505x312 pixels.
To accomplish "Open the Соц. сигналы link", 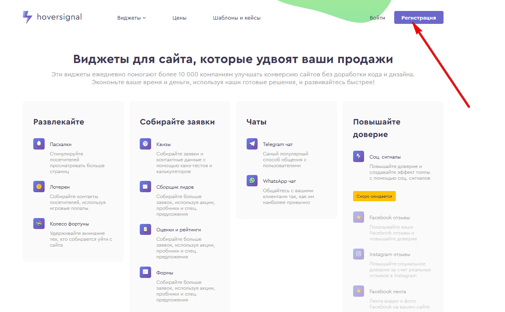I will (x=385, y=157).
